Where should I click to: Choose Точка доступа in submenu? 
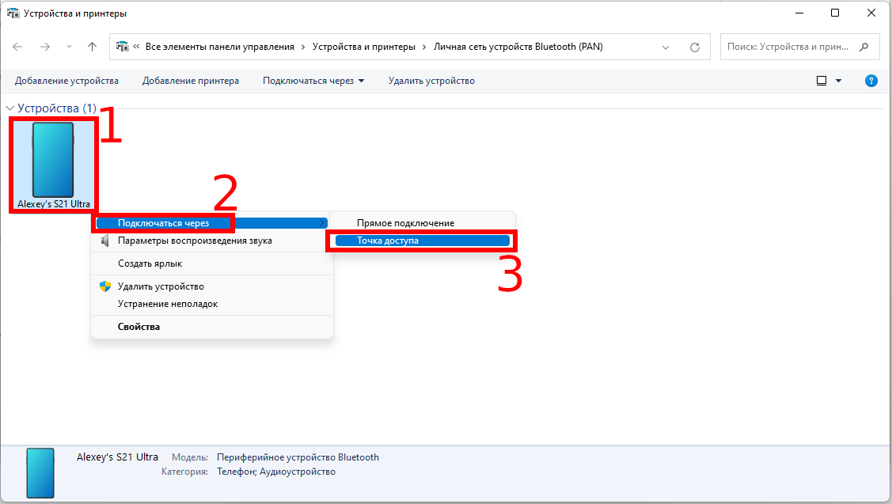click(387, 241)
